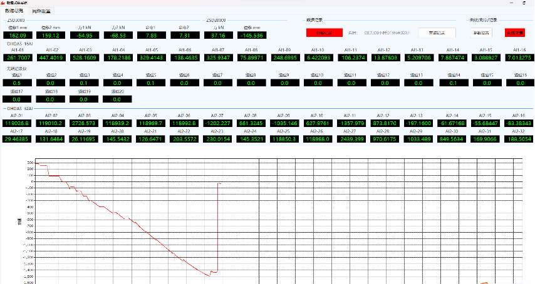Click the AI1-04 value 178.2186
535x284 pixels.
pyautogui.click(x=118, y=58)
